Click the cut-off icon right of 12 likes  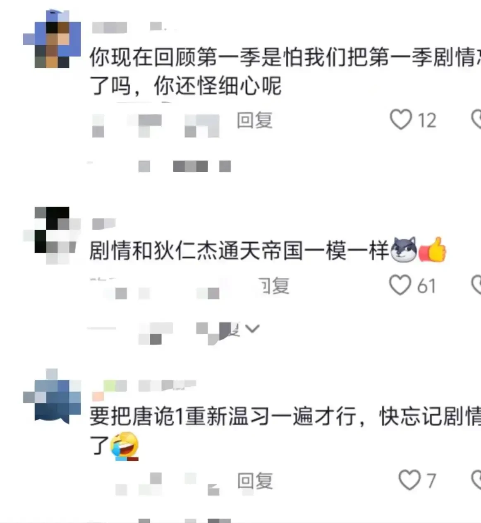[476, 120]
